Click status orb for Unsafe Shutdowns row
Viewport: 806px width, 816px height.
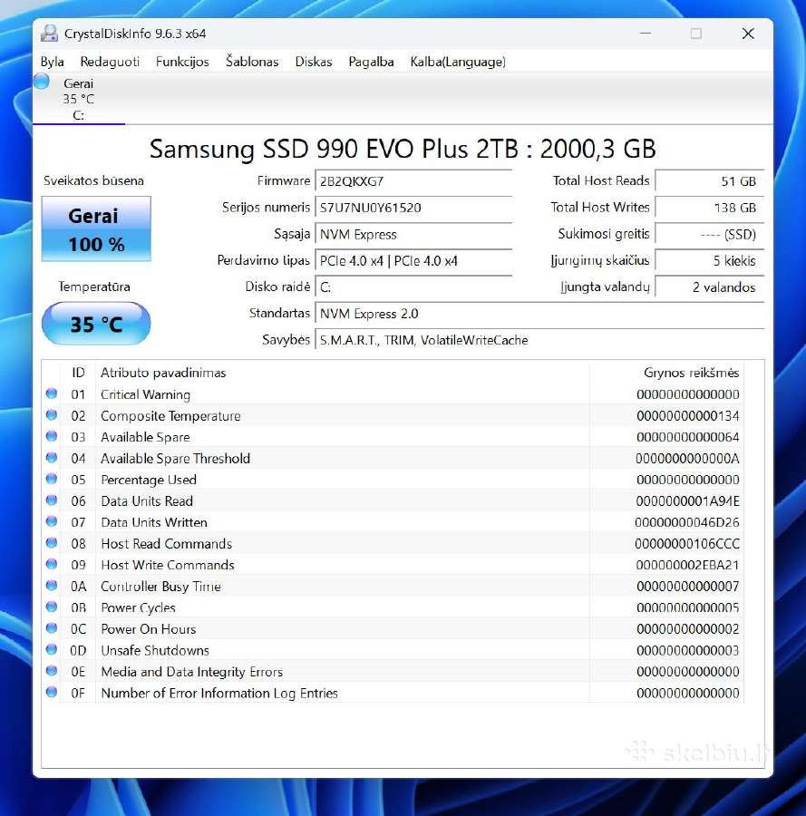[x=52, y=649]
